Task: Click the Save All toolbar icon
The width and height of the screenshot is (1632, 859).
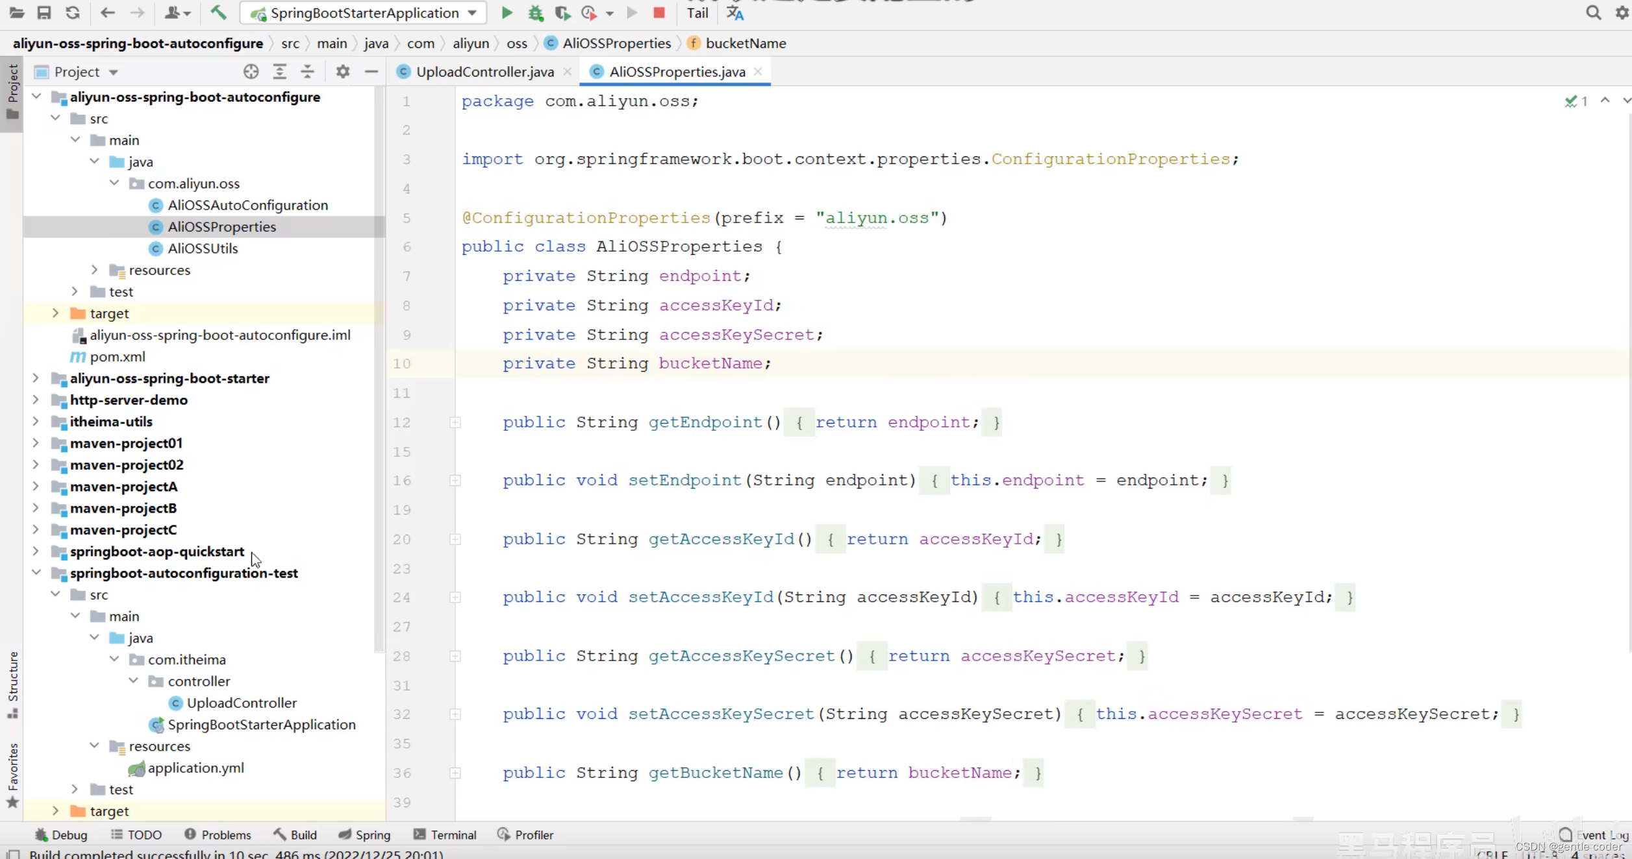Action: pos(44,13)
